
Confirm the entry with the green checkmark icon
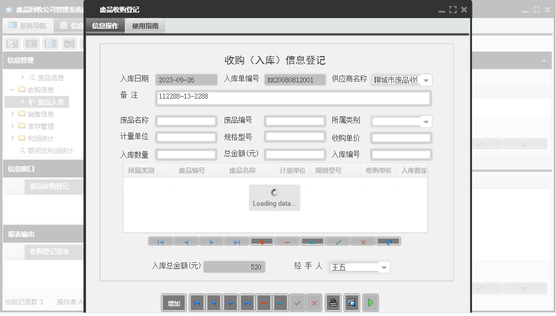(337, 242)
